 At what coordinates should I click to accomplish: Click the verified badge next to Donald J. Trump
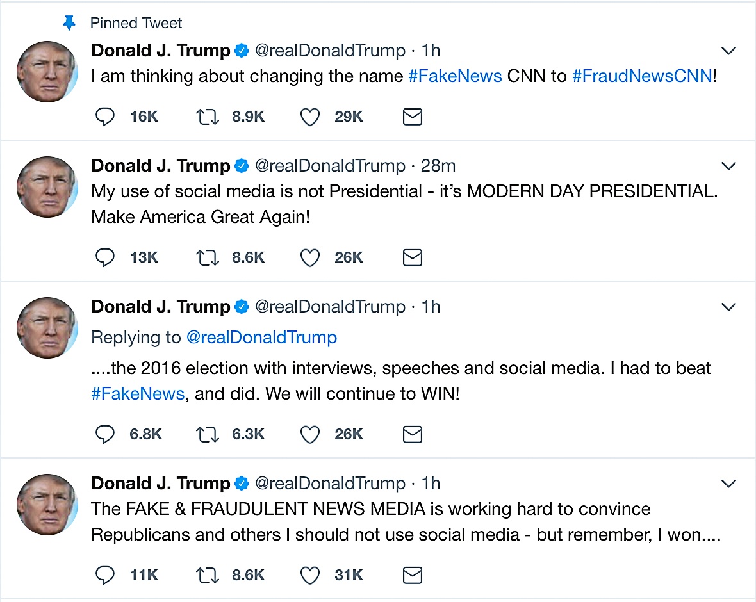[242, 50]
